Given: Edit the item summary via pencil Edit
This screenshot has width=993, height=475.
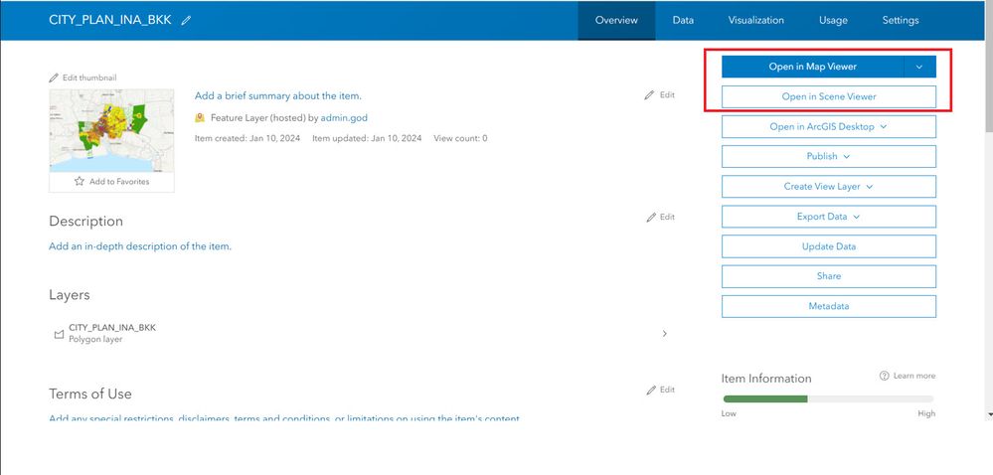Looking at the screenshot, I should point(659,95).
